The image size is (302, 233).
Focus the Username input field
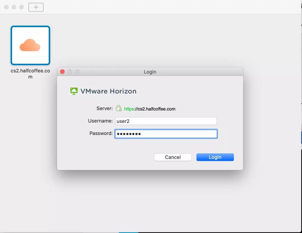166,121
